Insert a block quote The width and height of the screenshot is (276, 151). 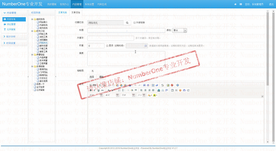136,90
